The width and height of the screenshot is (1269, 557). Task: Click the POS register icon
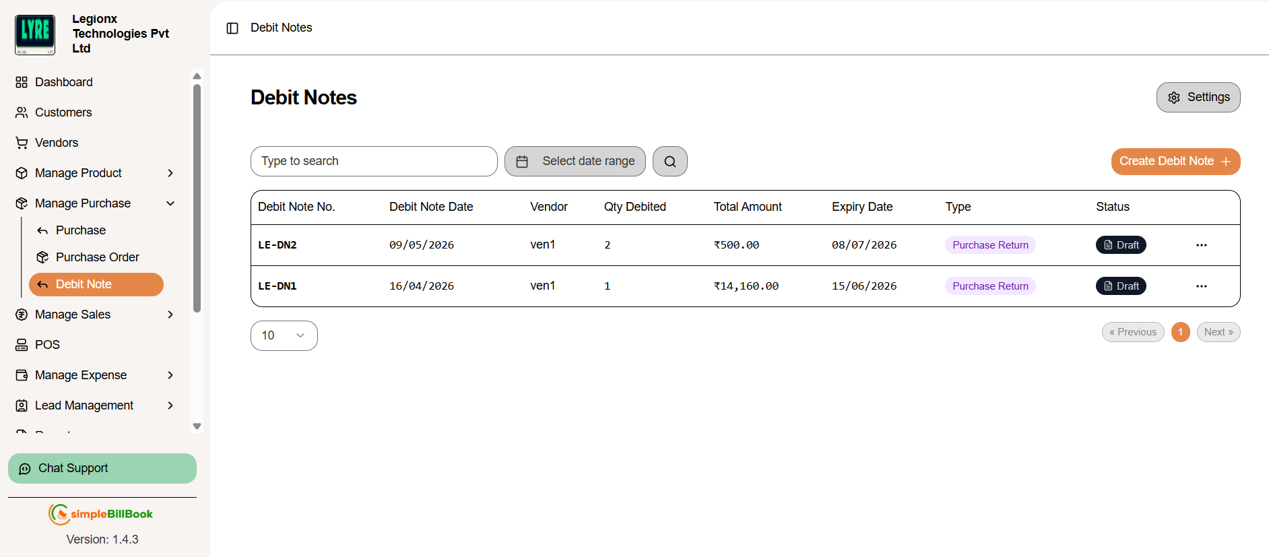point(22,345)
